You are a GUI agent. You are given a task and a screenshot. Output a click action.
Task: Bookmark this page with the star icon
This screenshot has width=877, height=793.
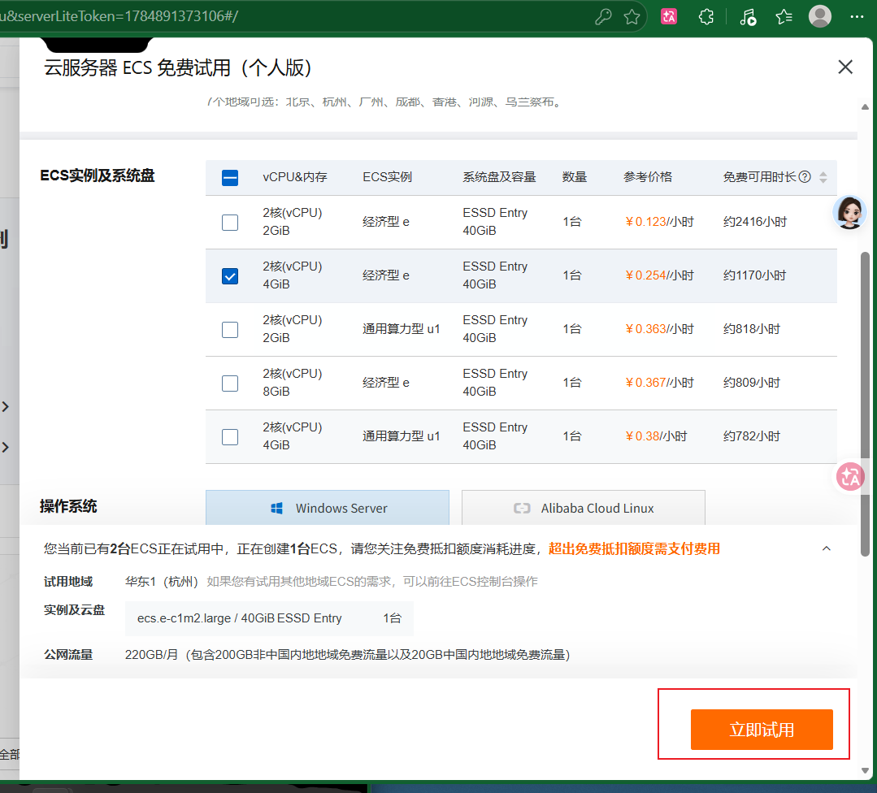click(x=632, y=17)
